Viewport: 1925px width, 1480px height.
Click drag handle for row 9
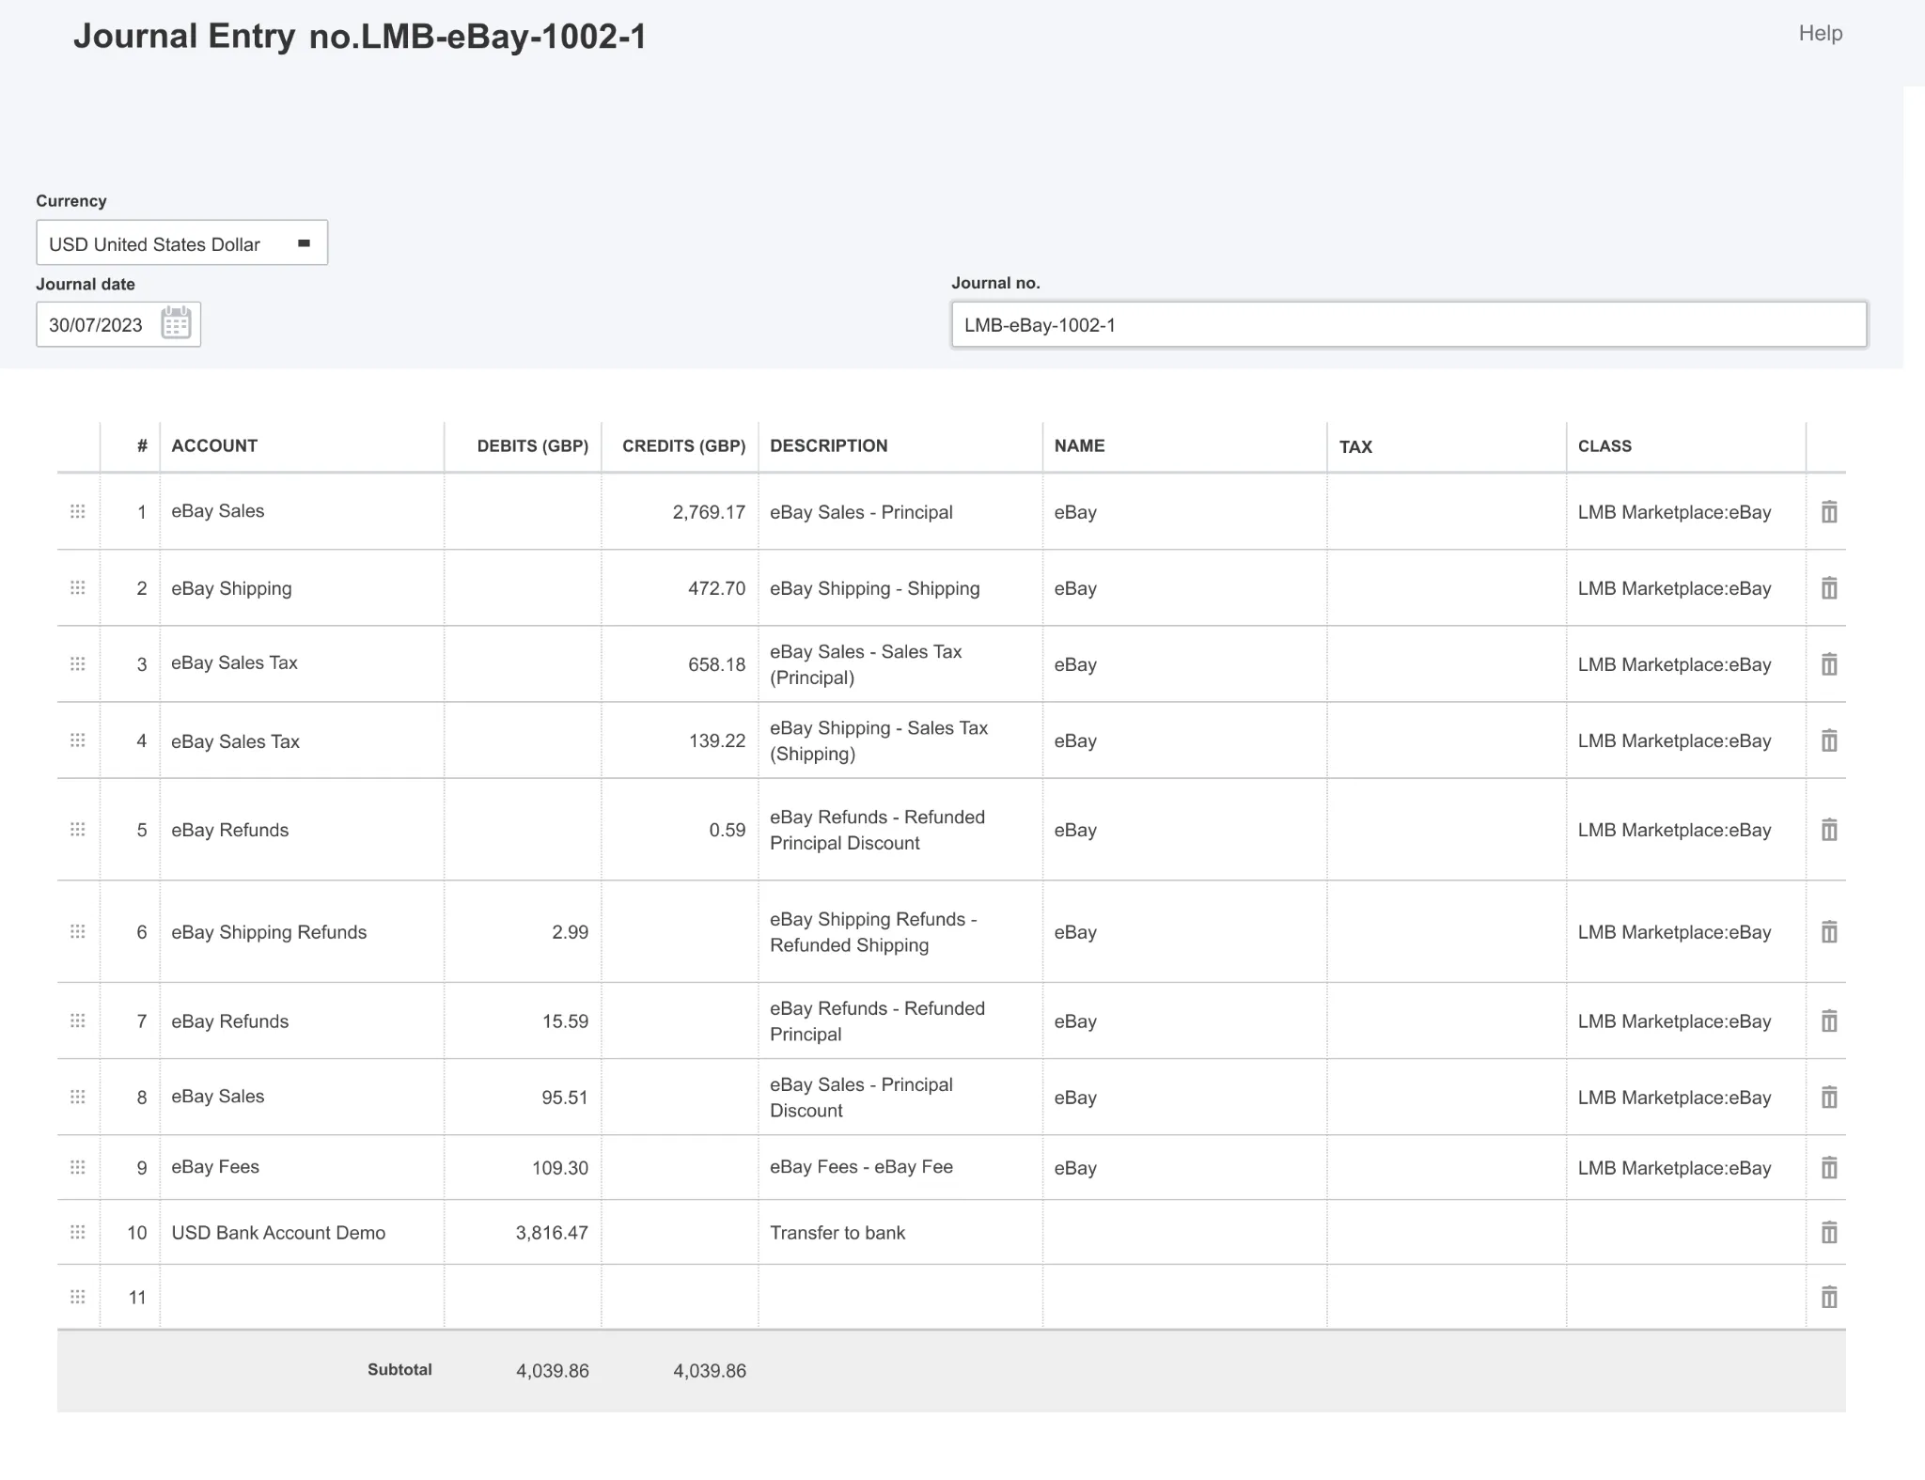click(78, 1167)
